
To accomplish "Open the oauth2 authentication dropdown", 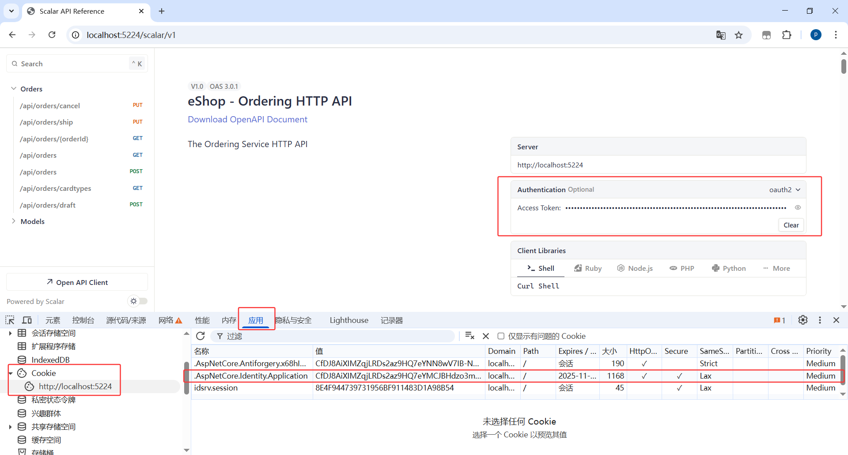I will point(785,190).
